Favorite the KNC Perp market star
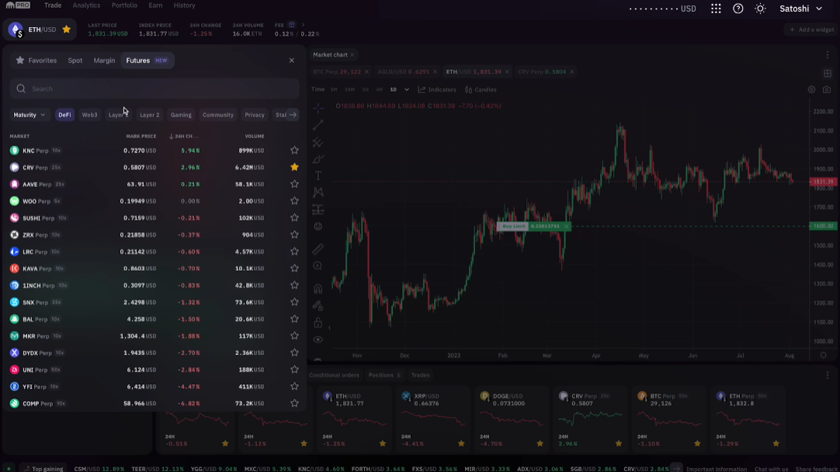Image resolution: width=840 pixels, height=472 pixels. (294, 151)
